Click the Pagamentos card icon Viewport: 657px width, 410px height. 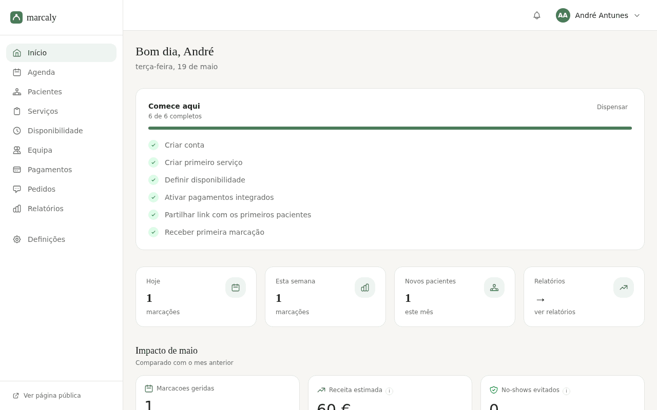[17, 170]
